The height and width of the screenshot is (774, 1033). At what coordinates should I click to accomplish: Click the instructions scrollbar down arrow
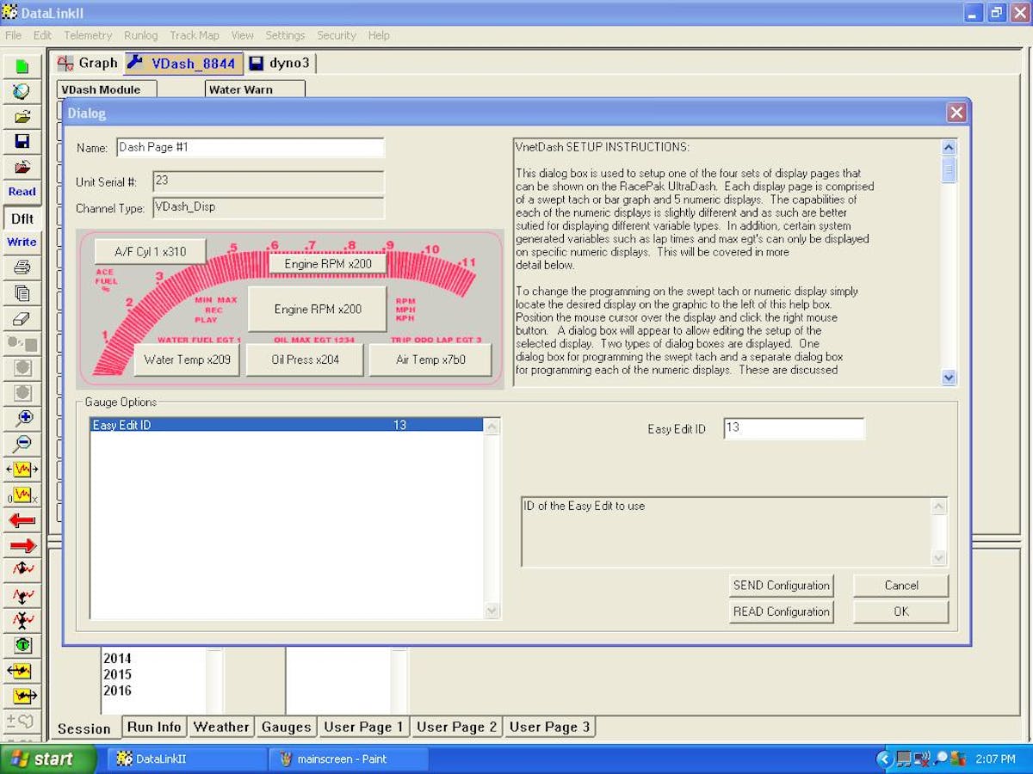pos(949,377)
